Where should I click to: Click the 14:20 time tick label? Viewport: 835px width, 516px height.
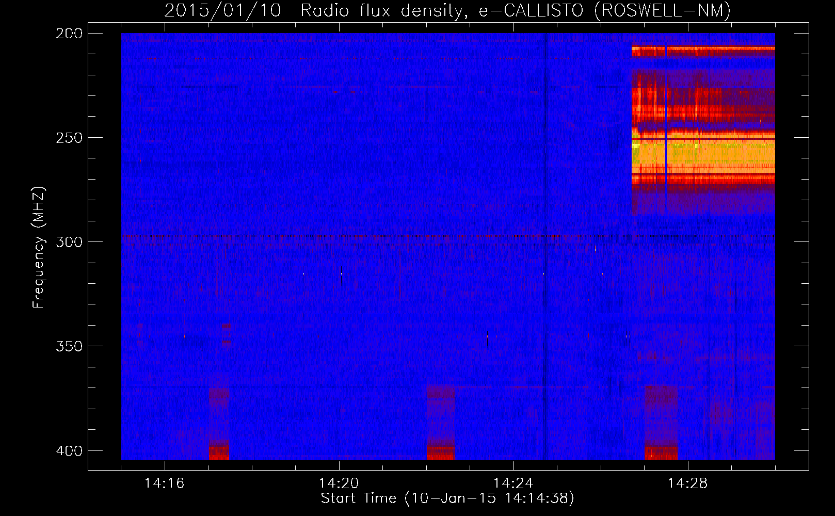(339, 483)
